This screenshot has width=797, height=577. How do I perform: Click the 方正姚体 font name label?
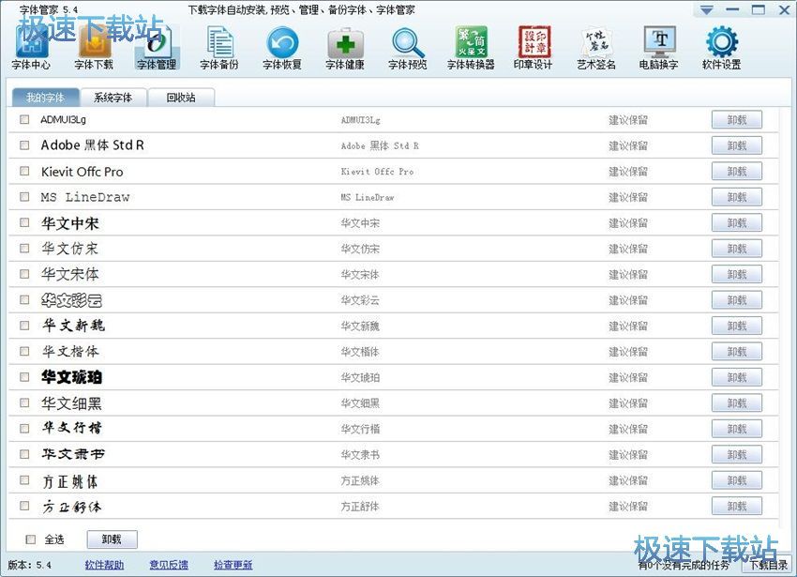(360, 480)
